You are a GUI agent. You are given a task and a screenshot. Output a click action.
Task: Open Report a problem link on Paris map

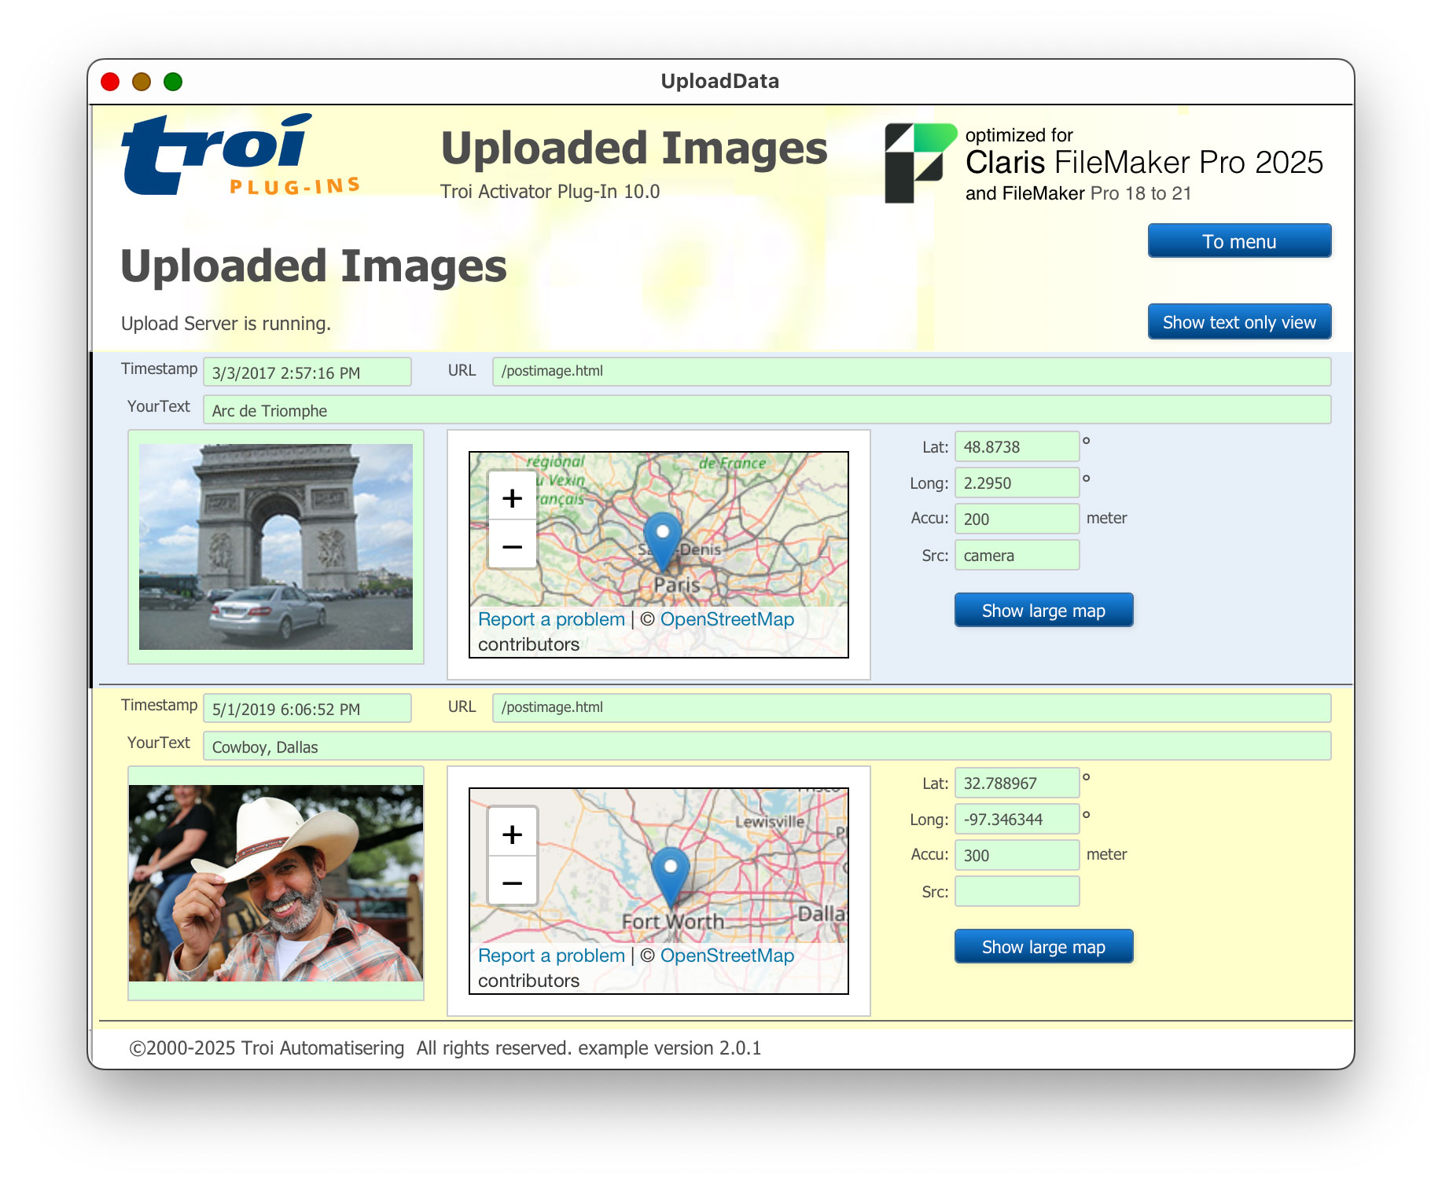coord(551,619)
